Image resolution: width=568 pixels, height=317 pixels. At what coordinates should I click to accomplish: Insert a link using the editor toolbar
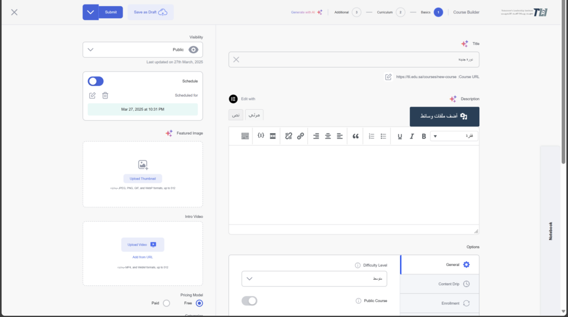[x=301, y=136]
